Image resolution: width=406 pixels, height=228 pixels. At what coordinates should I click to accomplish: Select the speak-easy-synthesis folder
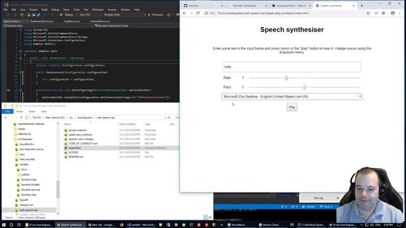click(81, 135)
